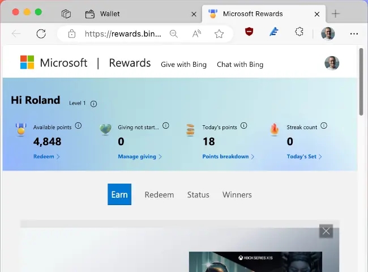Click the zoom out magnifier icon
The width and height of the screenshot is (368, 272).
(x=174, y=34)
